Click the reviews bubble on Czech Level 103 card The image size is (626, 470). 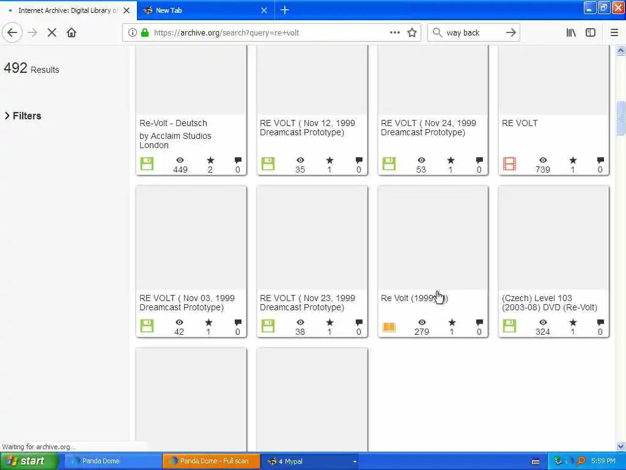[600, 322]
